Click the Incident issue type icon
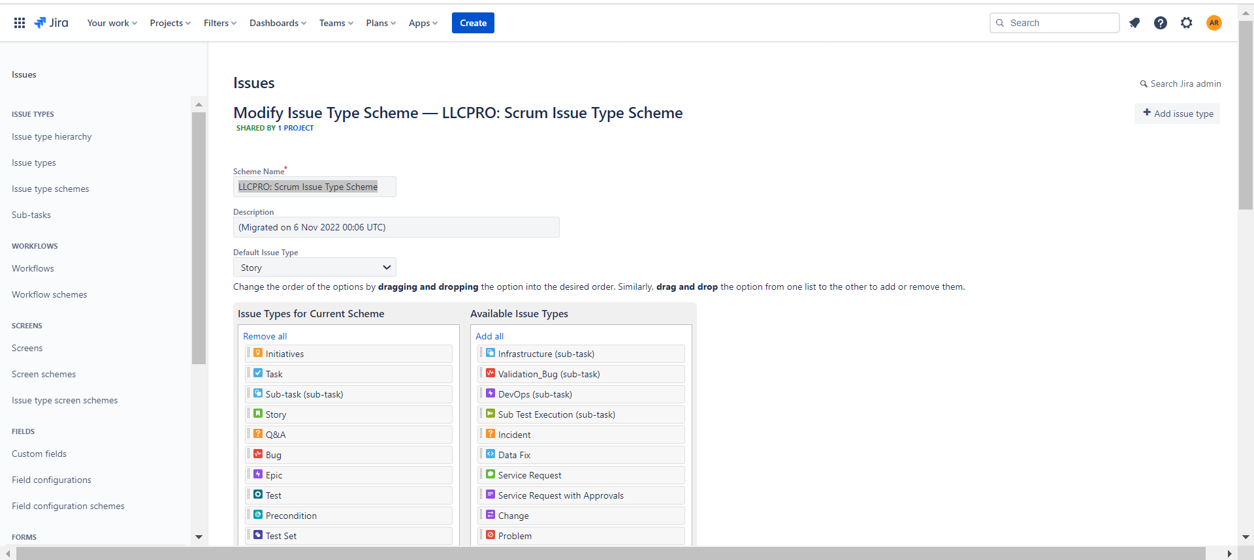This screenshot has width=1254, height=560. click(x=490, y=434)
